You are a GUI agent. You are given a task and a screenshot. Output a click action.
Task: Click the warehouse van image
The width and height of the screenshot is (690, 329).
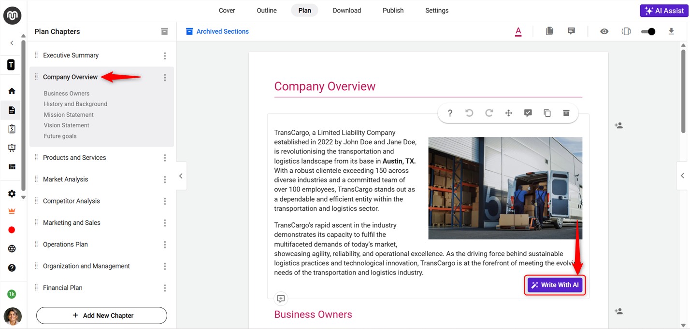click(x=505, y=188)
